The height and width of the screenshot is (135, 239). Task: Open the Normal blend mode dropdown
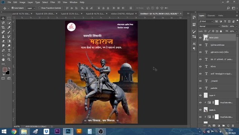(209, 26)
